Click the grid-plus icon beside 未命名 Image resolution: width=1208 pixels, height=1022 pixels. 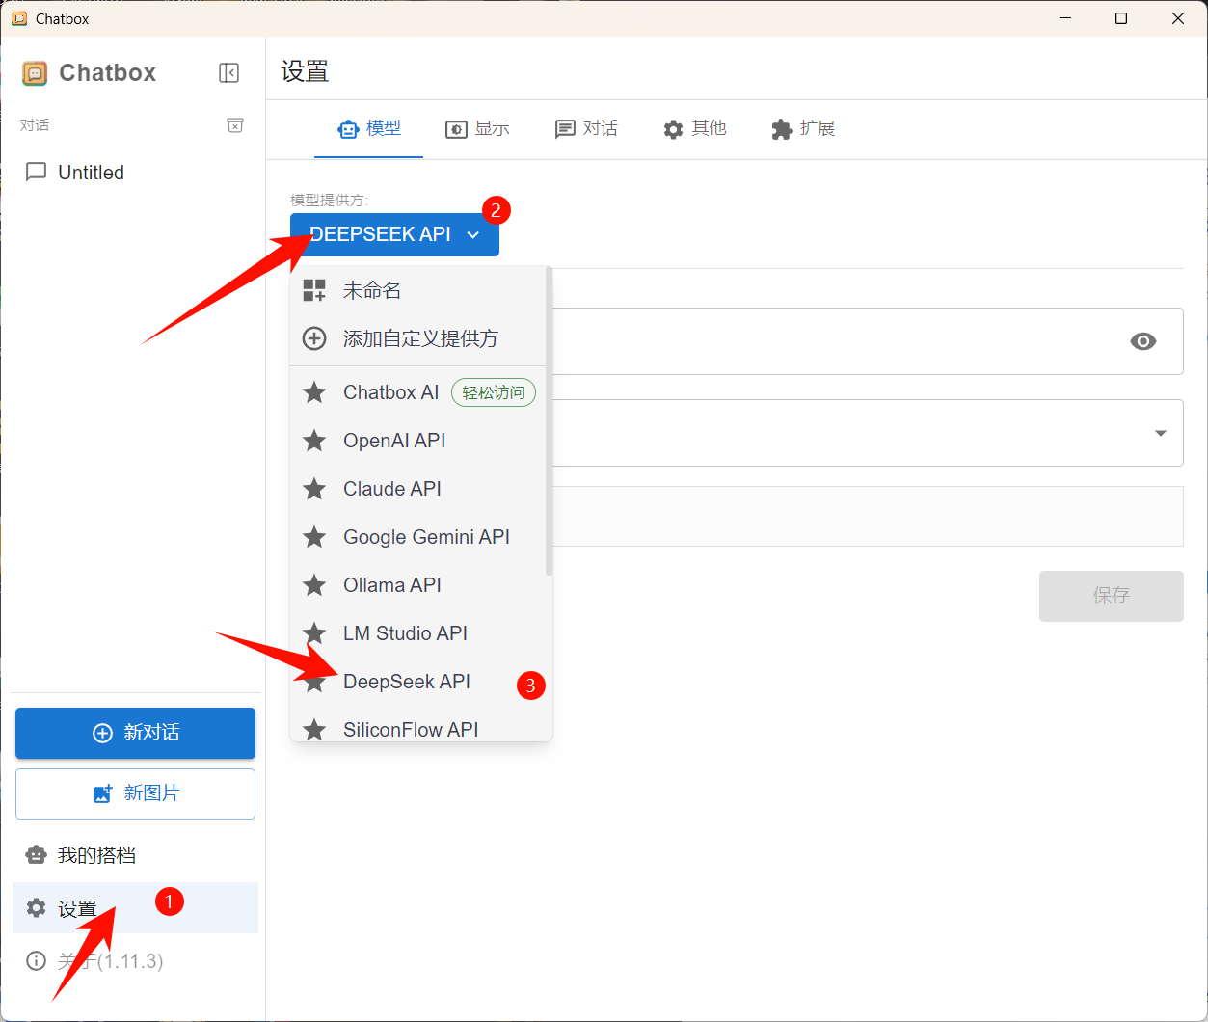314,290
